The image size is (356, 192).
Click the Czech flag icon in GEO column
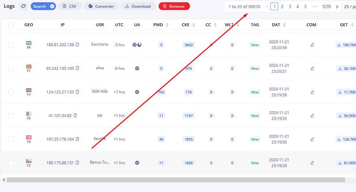pos(29,161)
